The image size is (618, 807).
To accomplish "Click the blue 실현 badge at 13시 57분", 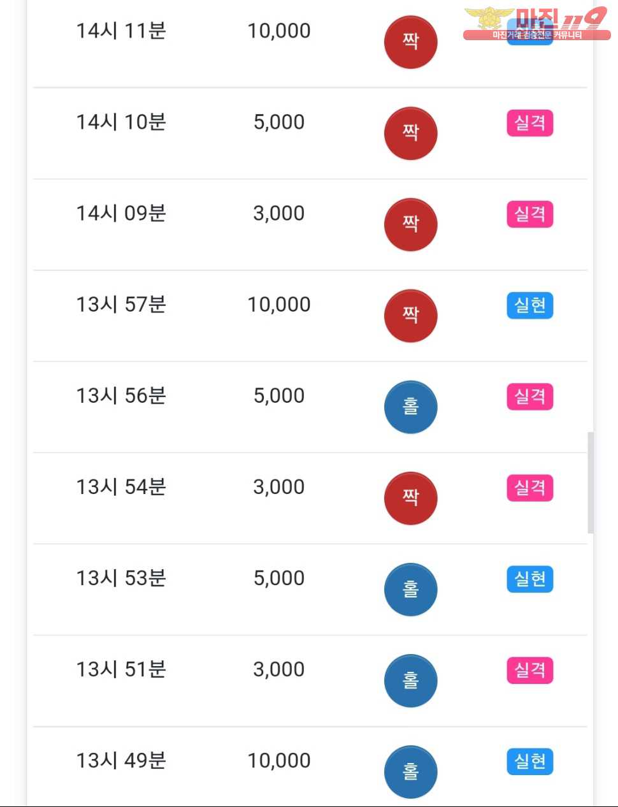I will coord(529,305).
